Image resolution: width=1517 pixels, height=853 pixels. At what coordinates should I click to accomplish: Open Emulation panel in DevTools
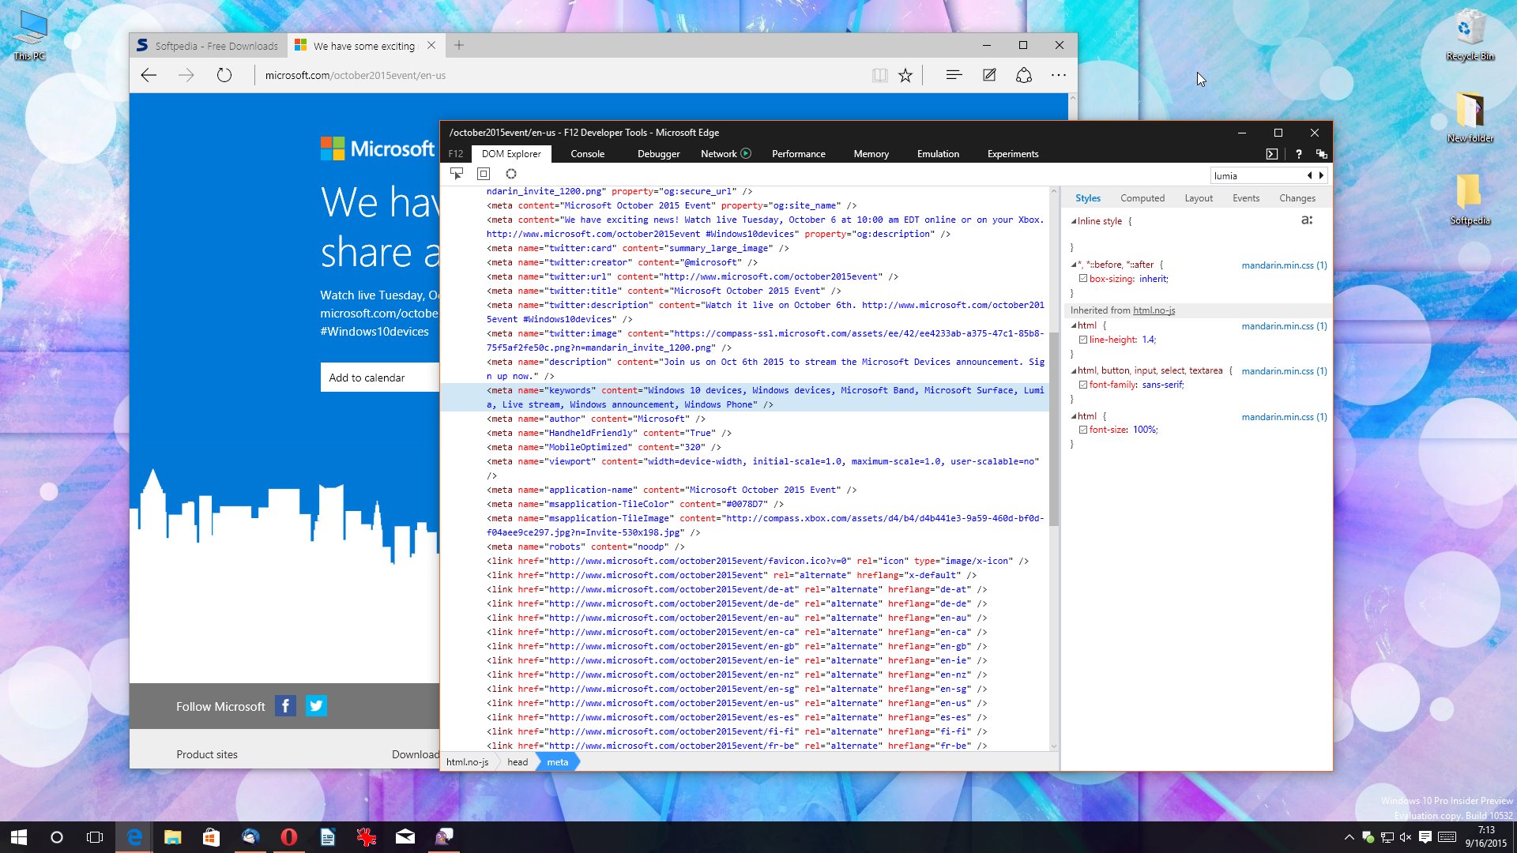pos(935,153)
